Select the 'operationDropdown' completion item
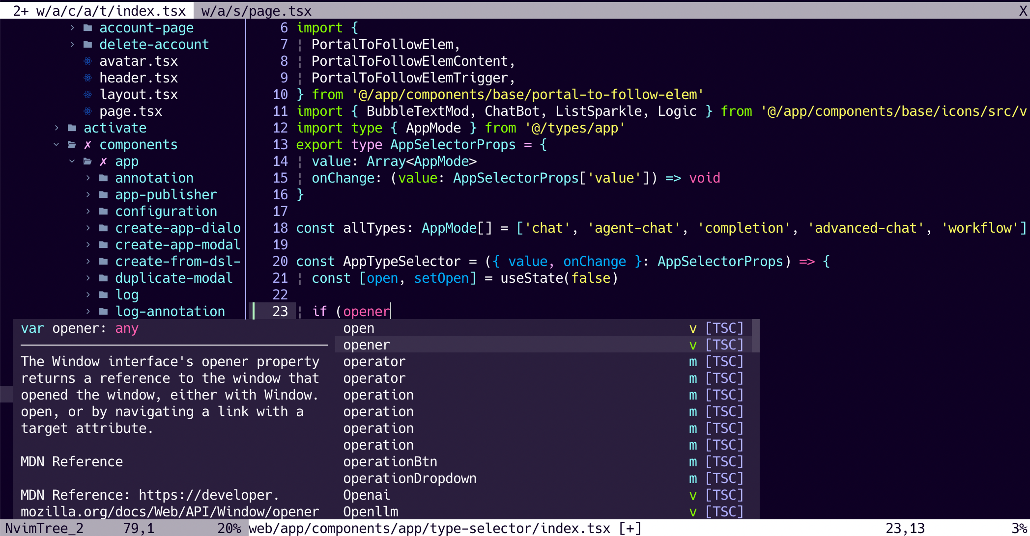Image resolution: width=1030 pixels, height=536 pixels. tap(409, 479)
